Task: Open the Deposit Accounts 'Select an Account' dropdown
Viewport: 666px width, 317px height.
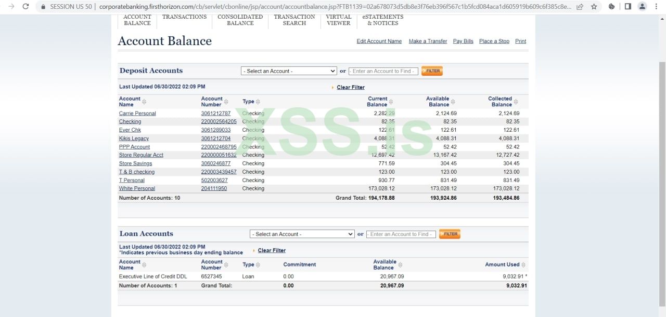Action: click(x=289, y=71)
